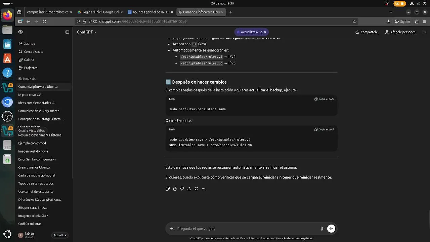Collapse the ChatGPT sidebar panel

pos(67,32)
